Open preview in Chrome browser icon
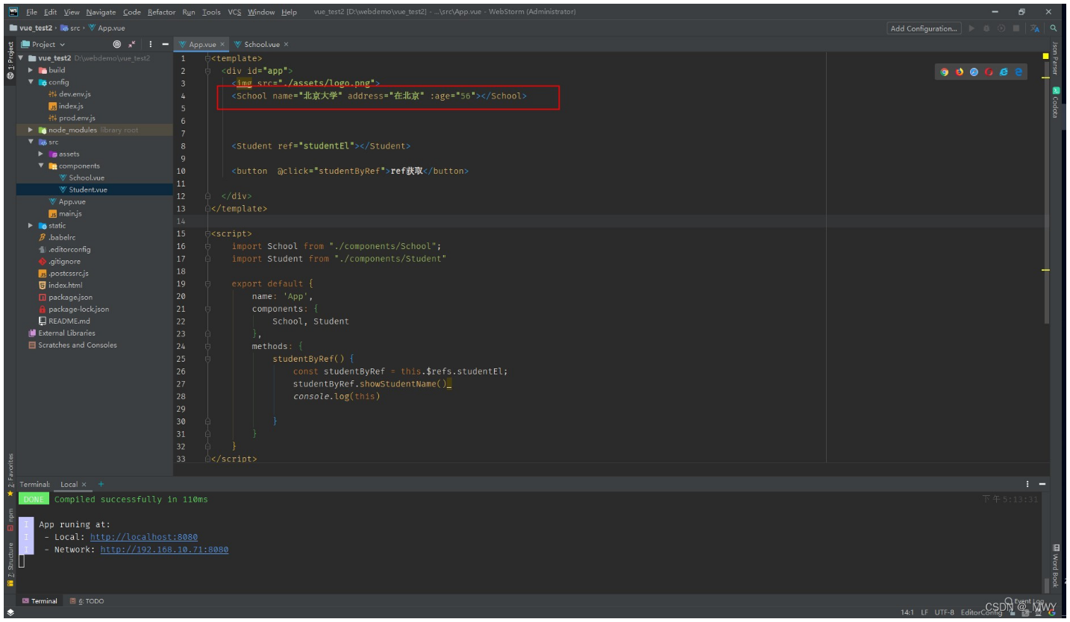1070x622 pixels. (944, 72)
